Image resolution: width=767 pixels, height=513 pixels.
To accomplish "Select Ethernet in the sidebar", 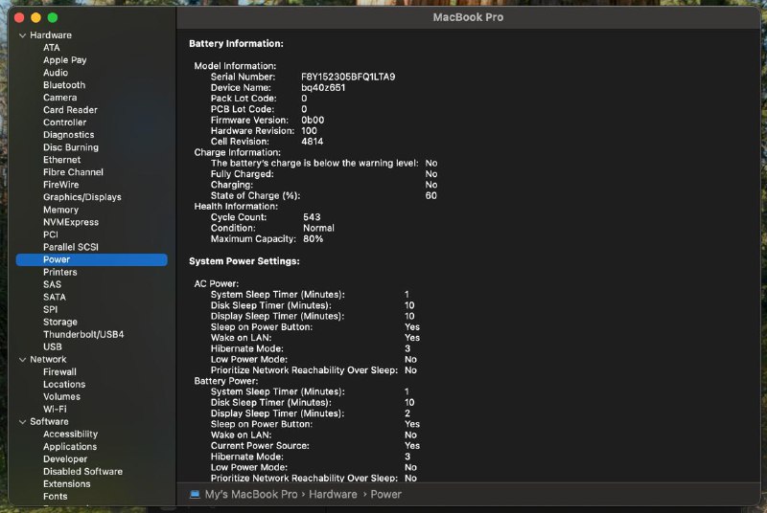I will pyautogui.click(x=61, y=160).
